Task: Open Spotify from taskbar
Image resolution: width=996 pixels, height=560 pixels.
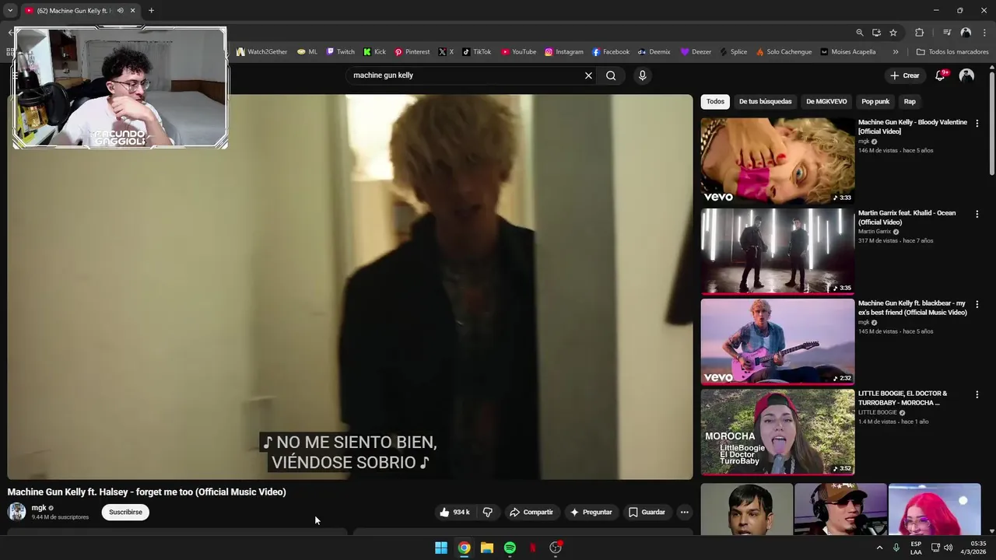Action: click(510, 548)
